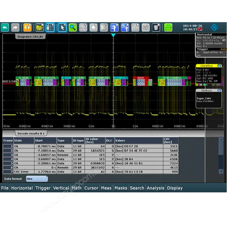Click the help question mark icon
The width and height of the screenshot is (227, 227).
(x=28, y=27)
